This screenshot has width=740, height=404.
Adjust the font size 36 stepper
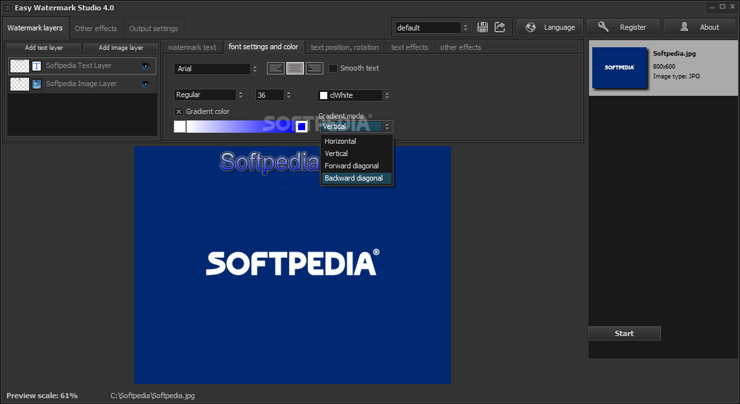pos(288,95)
